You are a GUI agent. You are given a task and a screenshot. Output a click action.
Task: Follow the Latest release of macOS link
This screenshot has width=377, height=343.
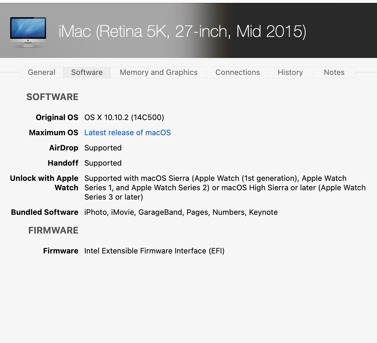[x=128, y=133]
